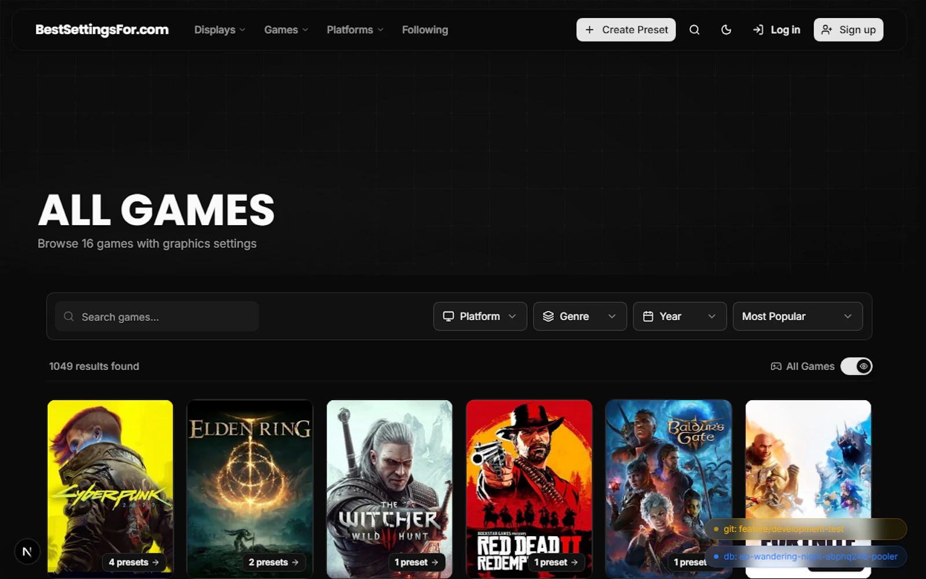The width and height of the screenshot is (926, 579).
Task: Open the Red Dead Redemption II cover
Action: point(529,488)
